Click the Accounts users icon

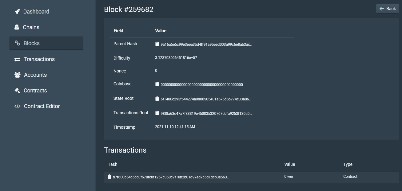pyautogui.click(x=17, y=75)
